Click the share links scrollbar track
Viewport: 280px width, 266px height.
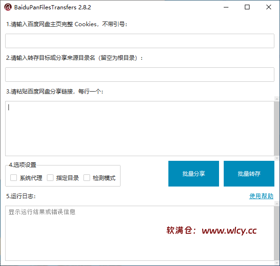[x=277, y=129]
